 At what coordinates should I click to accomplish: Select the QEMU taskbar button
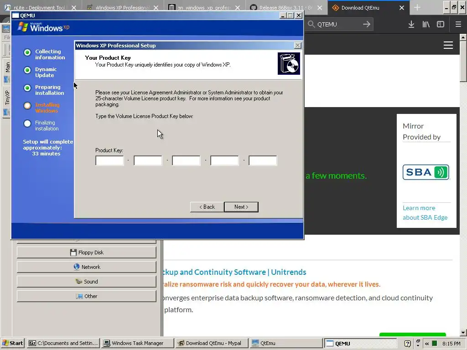pyautogui.click(x=360, y=343)
